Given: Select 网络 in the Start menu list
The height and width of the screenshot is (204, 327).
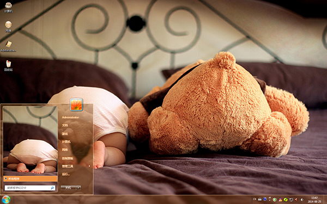Looking at the screenshot, I should pyautogui.click(x=65, y=150).
